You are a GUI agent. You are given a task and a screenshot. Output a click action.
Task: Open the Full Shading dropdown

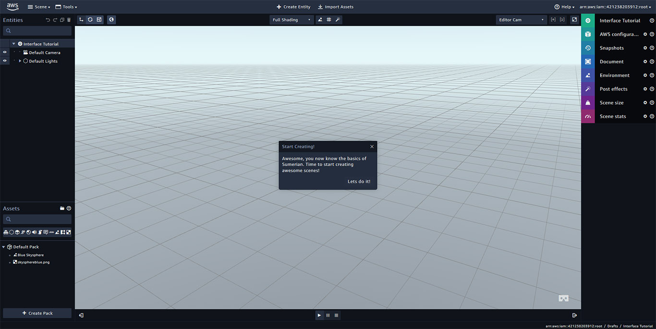tap(292, 20)
